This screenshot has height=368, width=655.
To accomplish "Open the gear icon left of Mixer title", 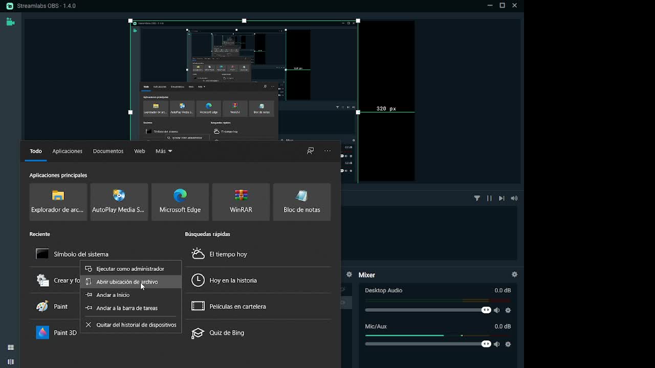I will pyautogui.click(x=349, y=274).
